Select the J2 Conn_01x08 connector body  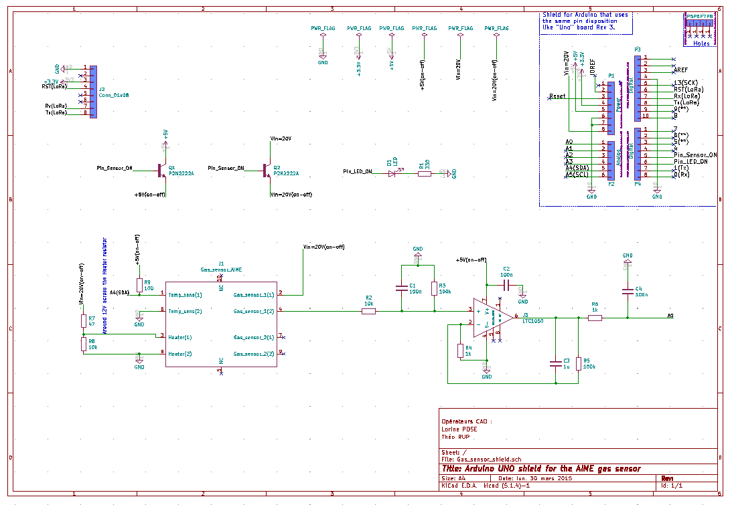pos(93,92)
